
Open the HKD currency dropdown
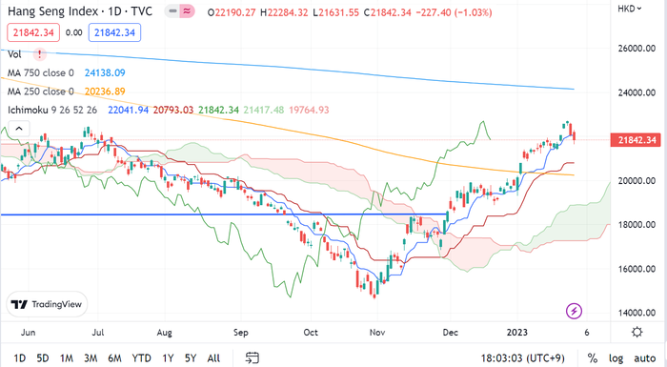coord(630,9)
